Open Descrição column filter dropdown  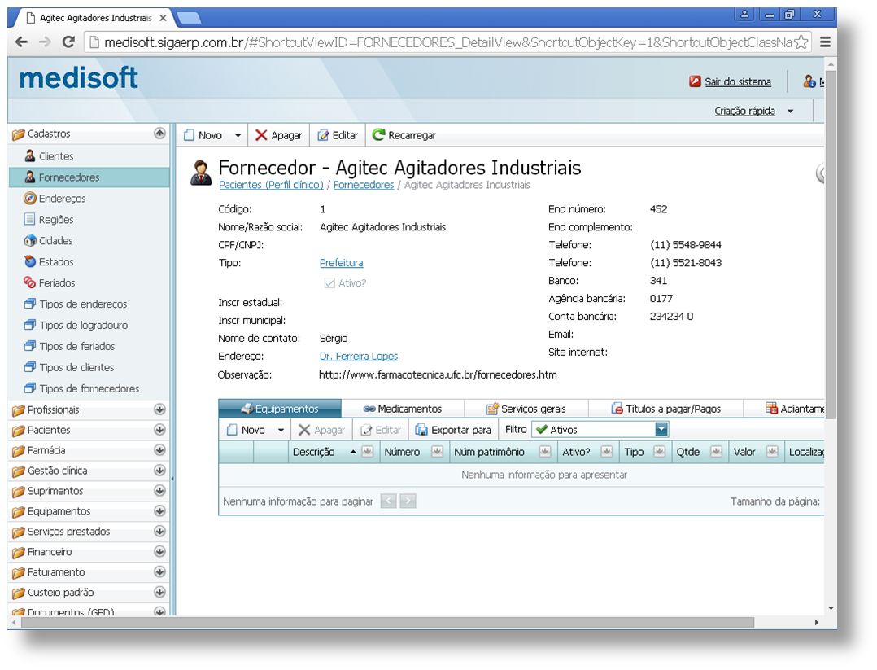368,452
